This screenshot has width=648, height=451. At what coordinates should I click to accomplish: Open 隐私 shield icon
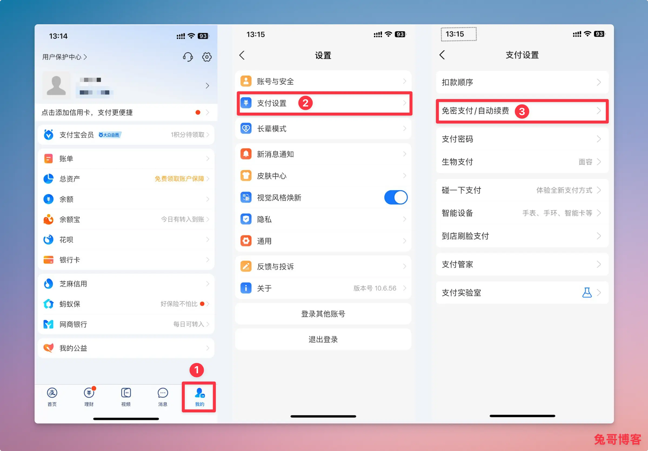click(246, 219)
